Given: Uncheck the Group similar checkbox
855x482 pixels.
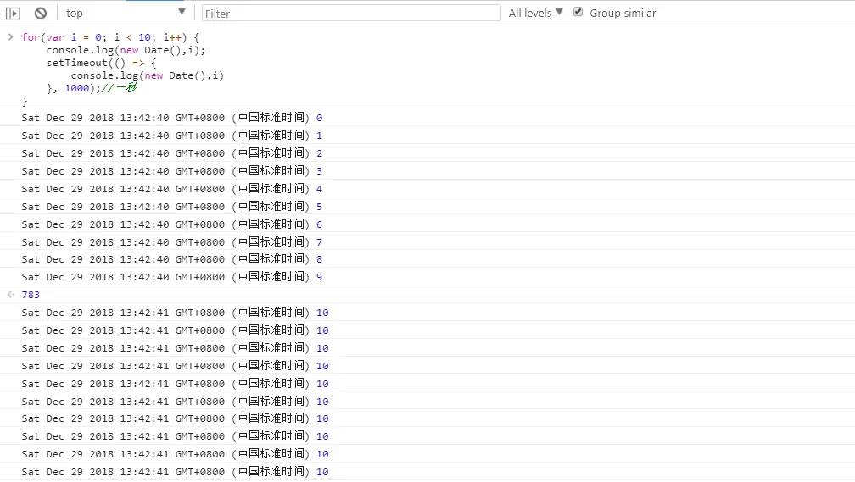Looking at the screenshot, I should tap(578, 12).
